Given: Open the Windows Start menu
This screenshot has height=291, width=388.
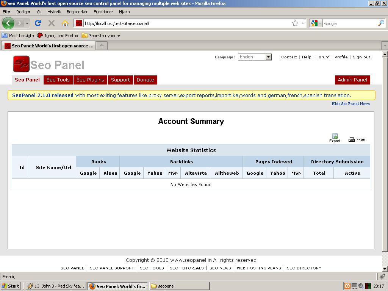Looking at the screenshot, I should pyautogui.click(x=10, y=286).
